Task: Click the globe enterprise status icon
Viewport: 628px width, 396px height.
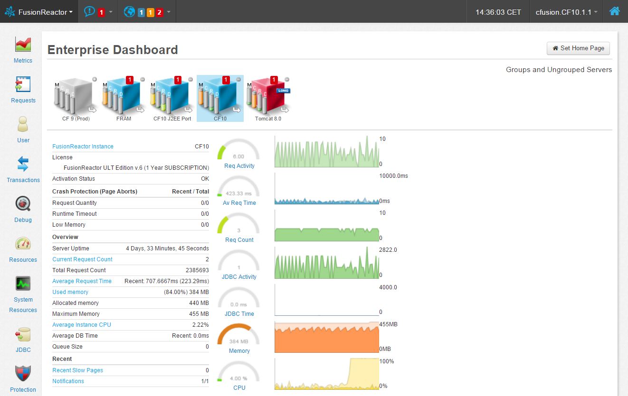Action: pyautogui.click(x=129, y=12)
